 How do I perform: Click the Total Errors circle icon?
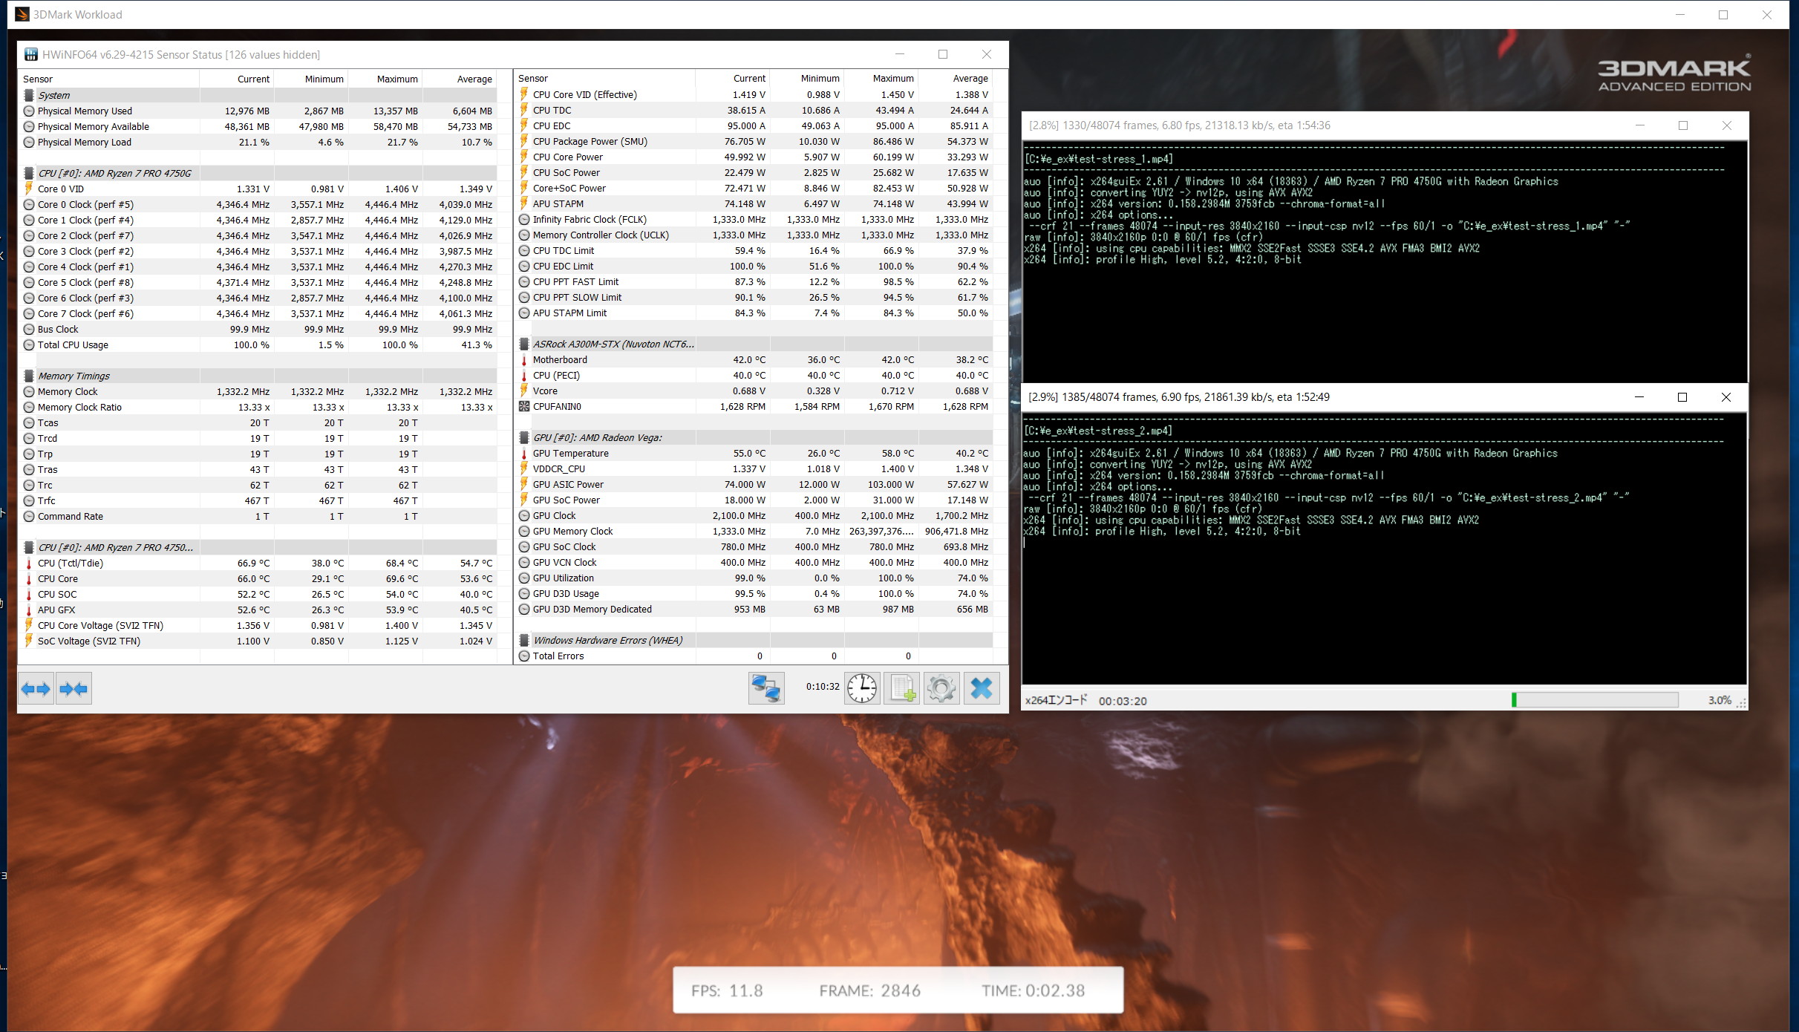[524, 656]
